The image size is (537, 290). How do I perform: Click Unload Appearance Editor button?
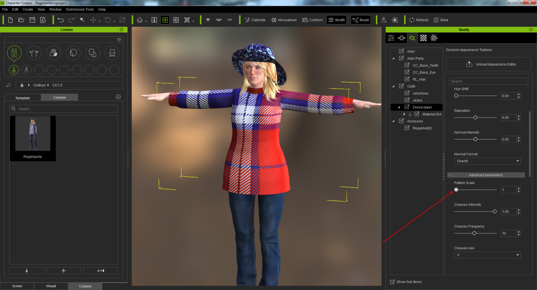[488, 64]
